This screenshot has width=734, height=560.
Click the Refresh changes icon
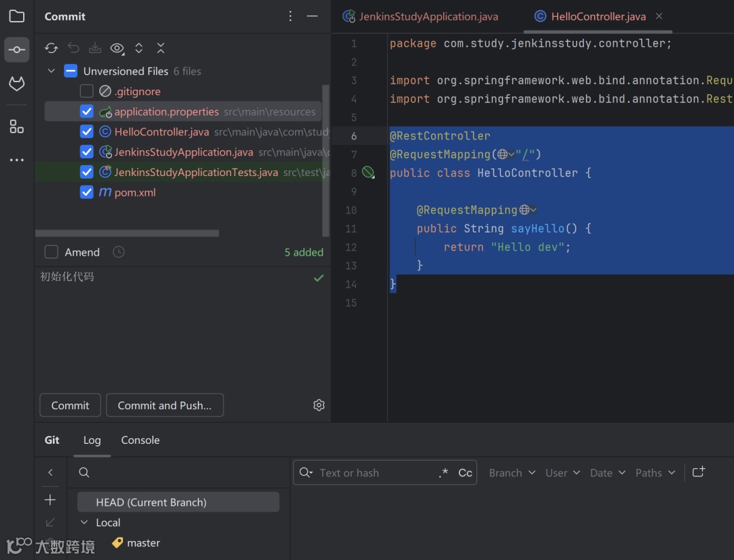tap(51, 48)
